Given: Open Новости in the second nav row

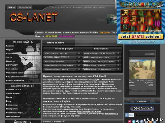Looking at the screenshot, I should coord(39,36).
